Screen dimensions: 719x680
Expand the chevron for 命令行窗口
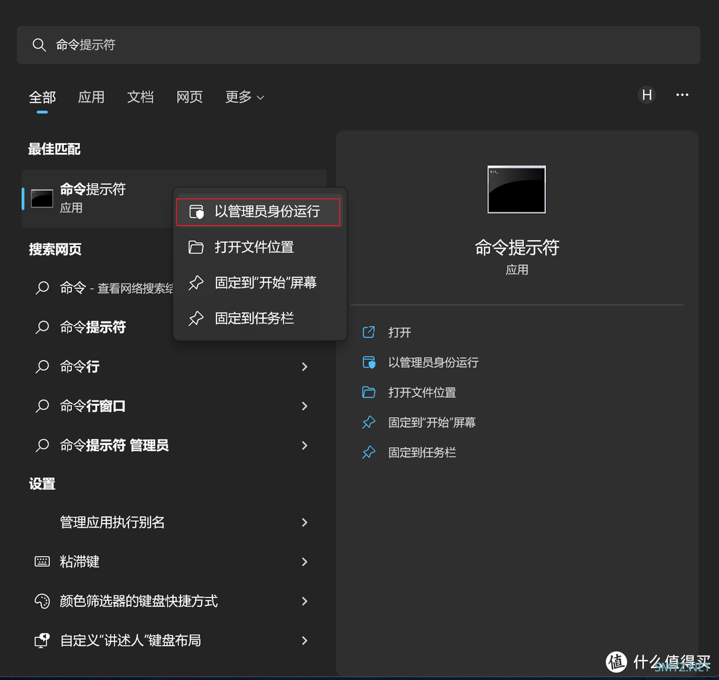pos(304,406)
